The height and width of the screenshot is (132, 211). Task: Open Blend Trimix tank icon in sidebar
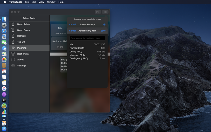pos(13,24)
